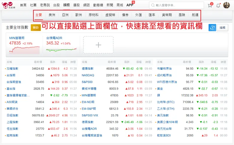Open 日經指數 row link
The width and height of the screenshot is (234, 145).
[12, 115]
